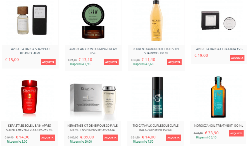Buy Kerastase Kit Densifique using ACQUISTA
The height and width of the screenshot is (146, 250).
pyautogui.click(x=110, y=138)
